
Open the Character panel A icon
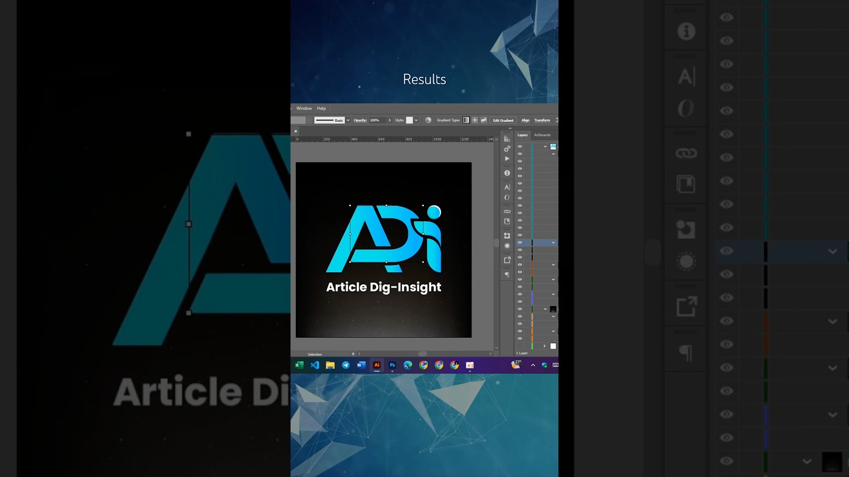tap(507, 187)
